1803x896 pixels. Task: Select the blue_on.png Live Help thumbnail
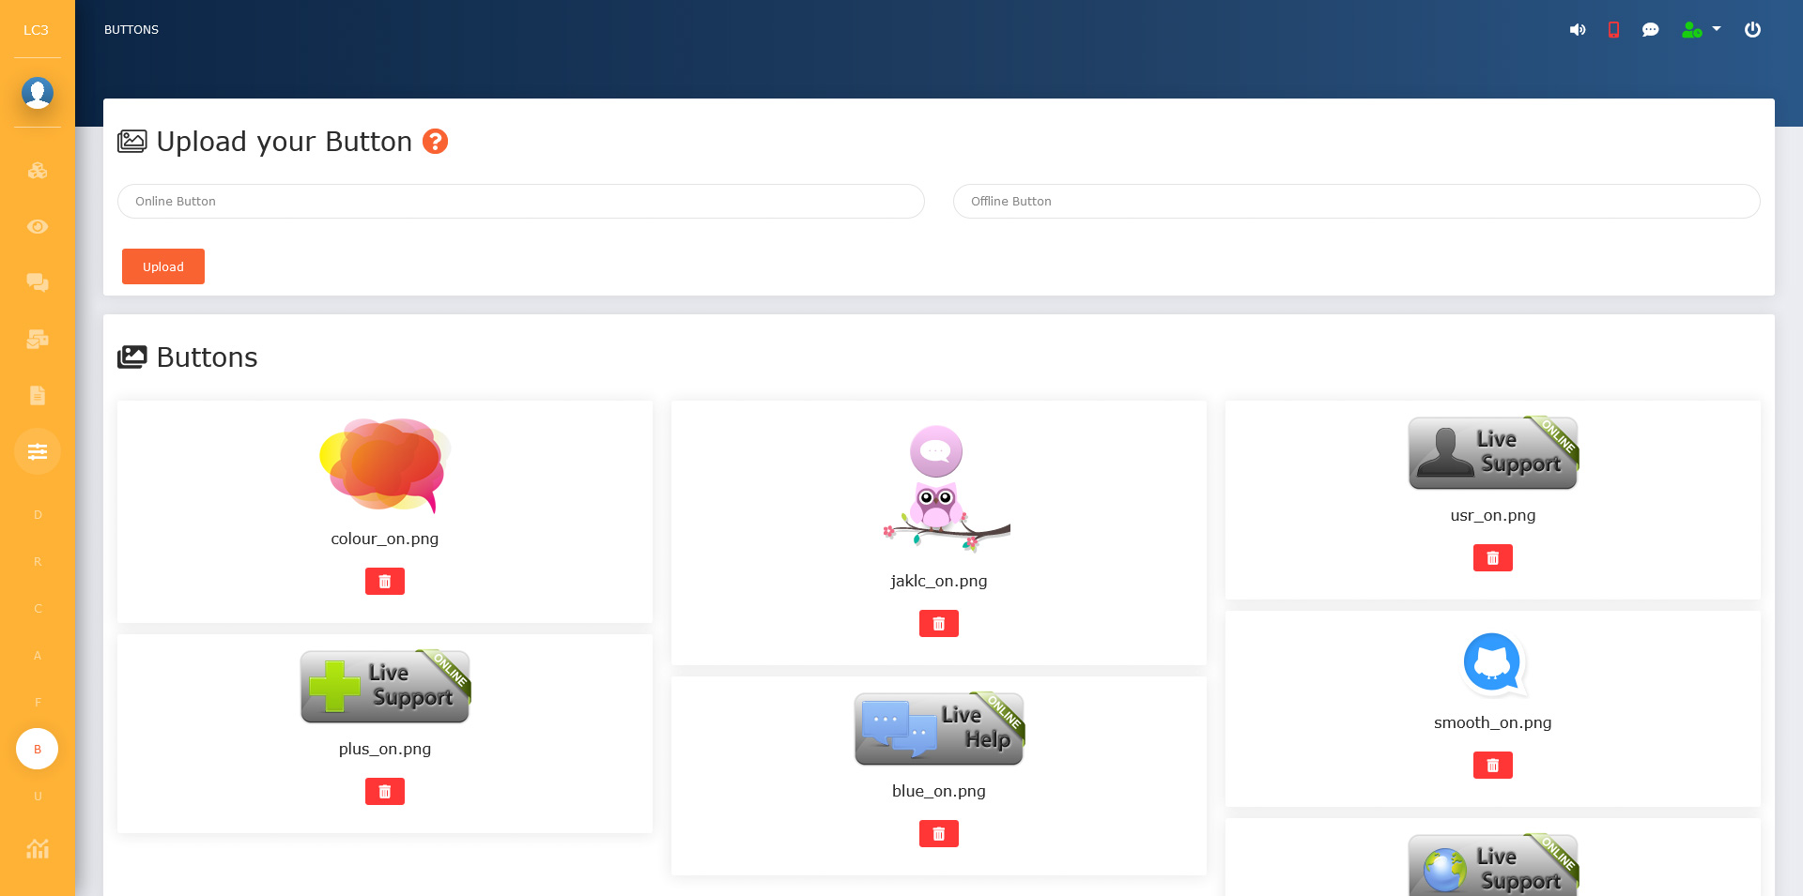(939, 729)
